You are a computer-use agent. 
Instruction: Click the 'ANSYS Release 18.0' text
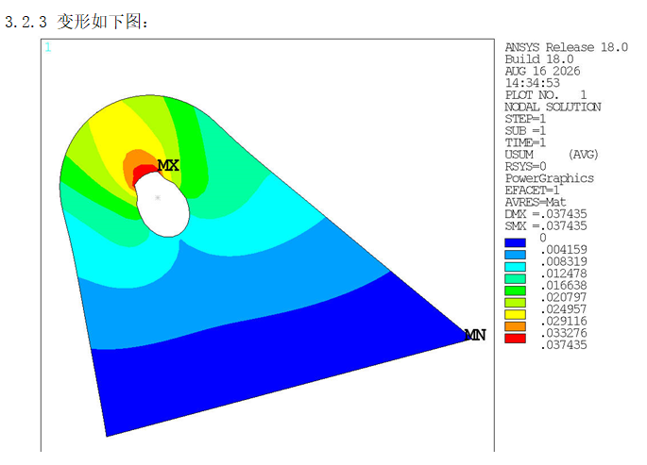566,47
